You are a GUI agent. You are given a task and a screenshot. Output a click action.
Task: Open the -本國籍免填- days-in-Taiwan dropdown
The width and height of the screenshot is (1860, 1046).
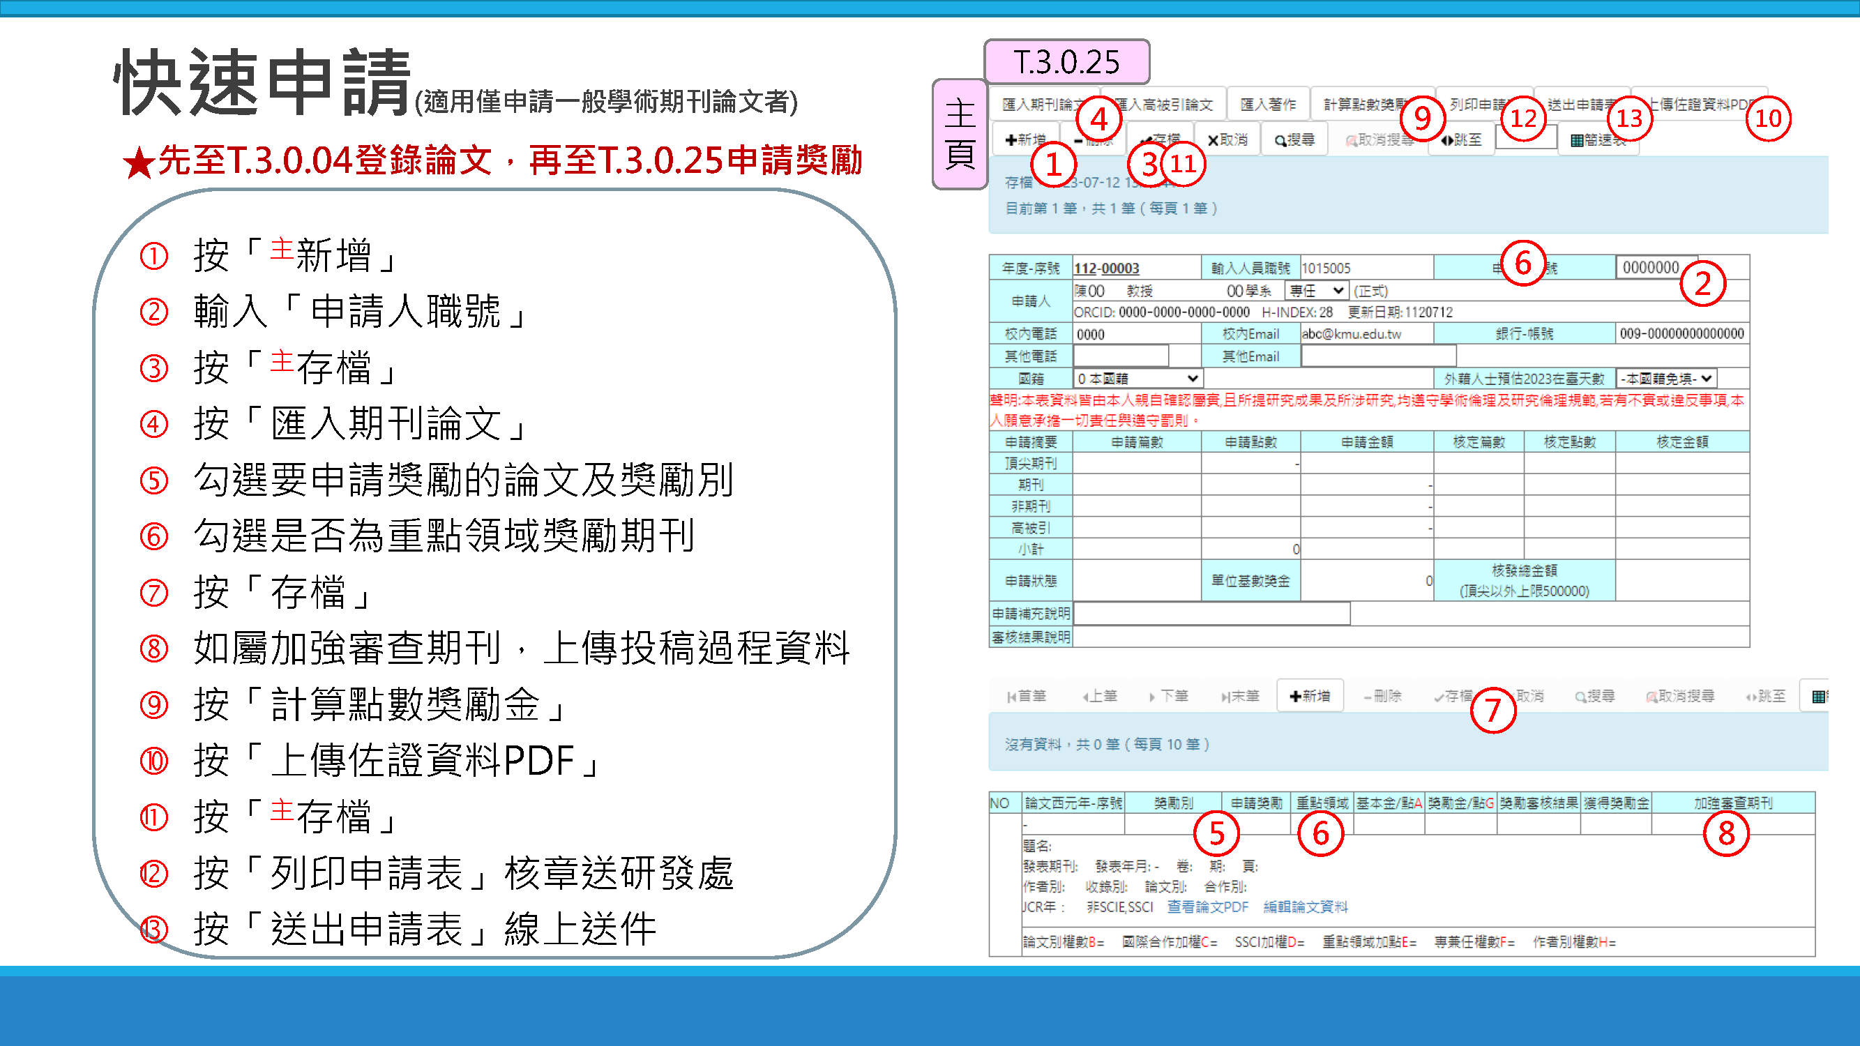pos(1667,378)
